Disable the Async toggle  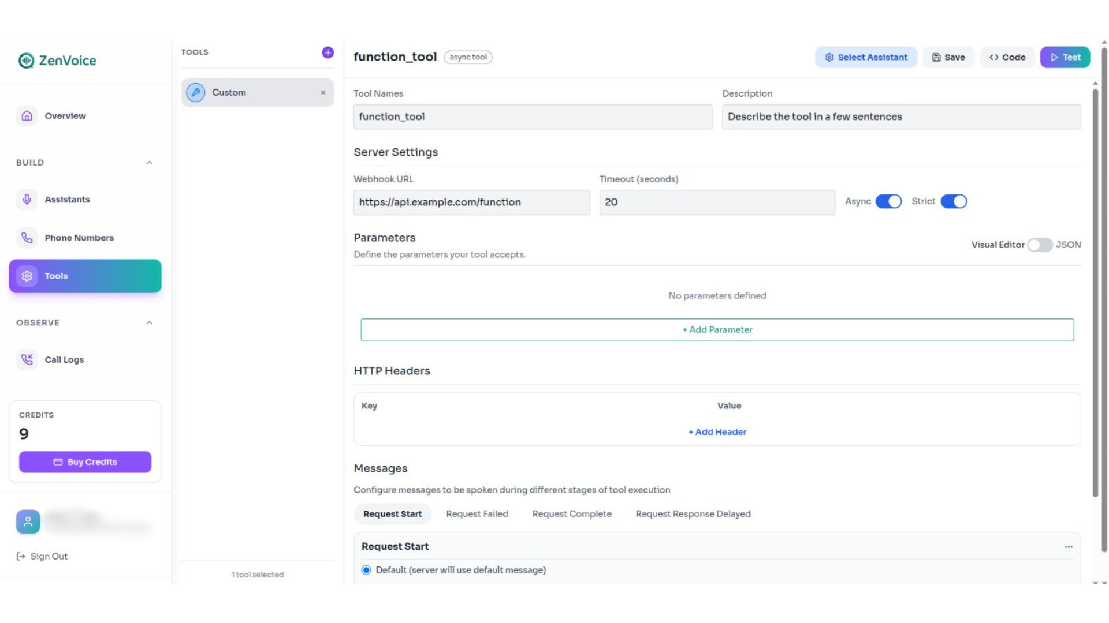click(x=888, y=201)
